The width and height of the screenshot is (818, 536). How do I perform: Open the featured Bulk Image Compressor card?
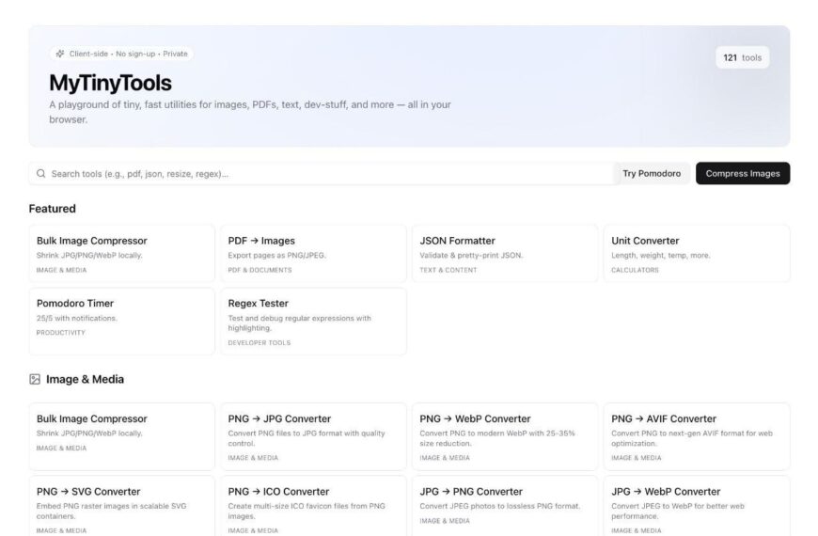pos(121,254)
